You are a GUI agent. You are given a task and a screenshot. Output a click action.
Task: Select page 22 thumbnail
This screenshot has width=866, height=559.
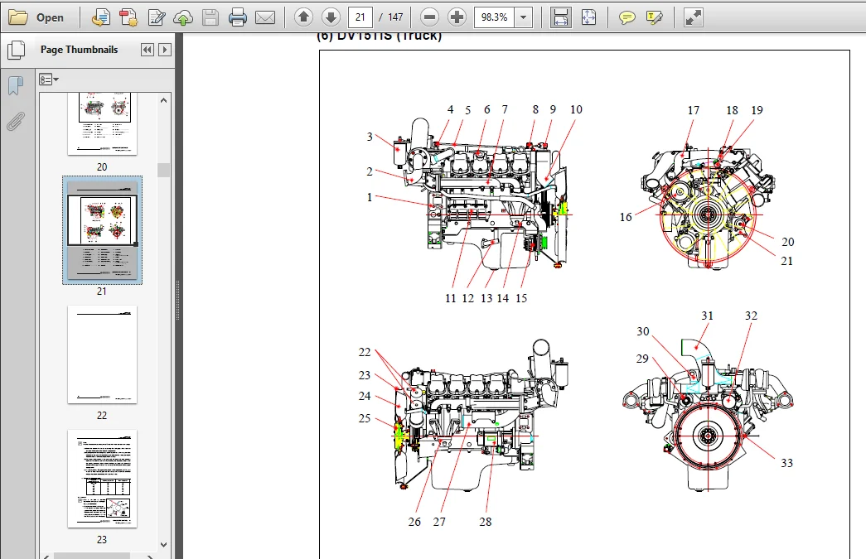pos(102,354)
